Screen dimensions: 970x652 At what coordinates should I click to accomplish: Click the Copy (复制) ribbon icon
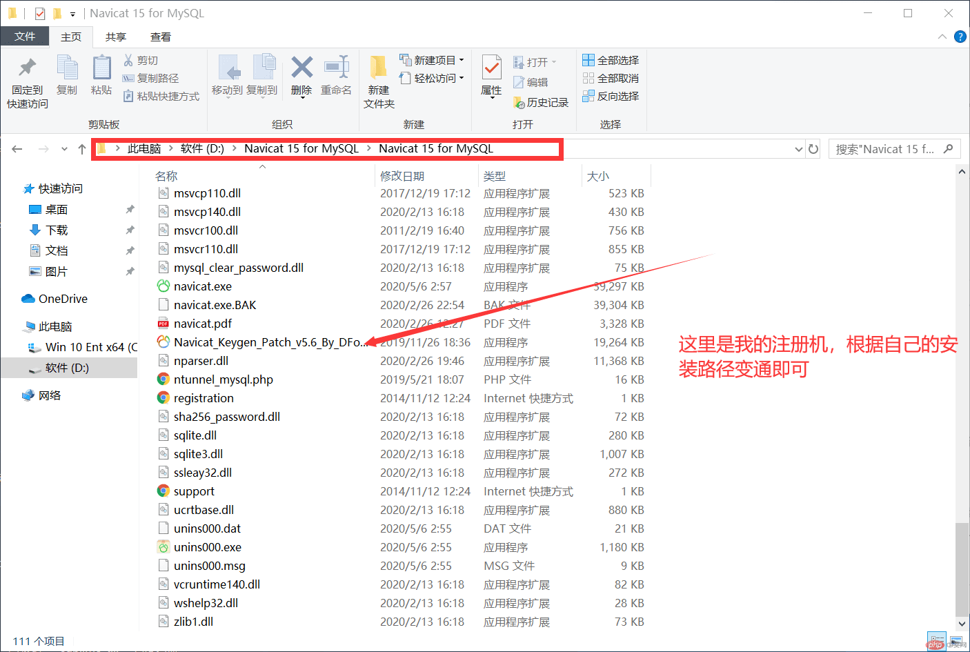pyautogui.click(x=67, y=68)
